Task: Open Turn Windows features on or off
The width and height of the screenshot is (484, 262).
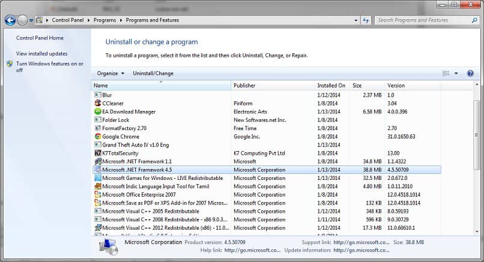Action: tap(50, 67)
